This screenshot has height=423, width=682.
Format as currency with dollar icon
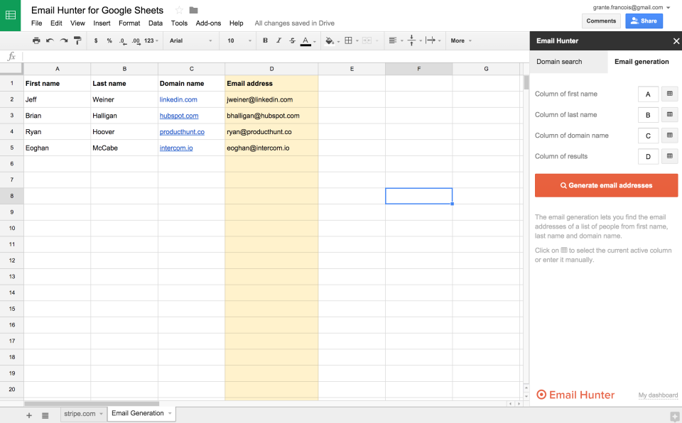[x=96, y=40]
